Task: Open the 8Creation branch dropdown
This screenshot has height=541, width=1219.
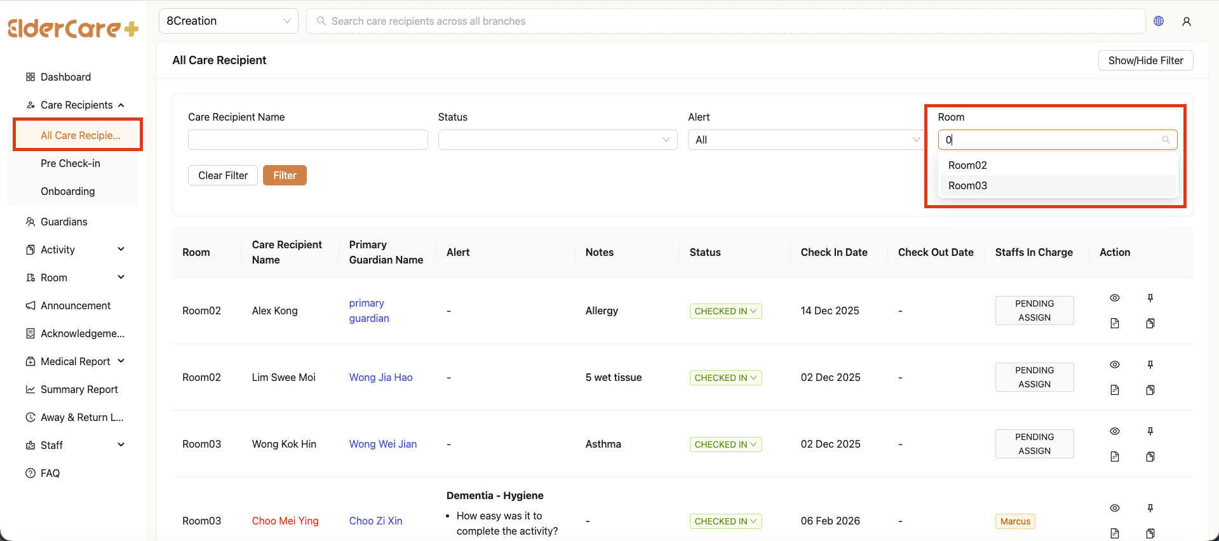Action: point(228,21)
